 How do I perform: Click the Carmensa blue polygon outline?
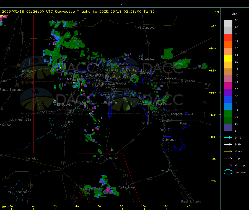[173, 144]
